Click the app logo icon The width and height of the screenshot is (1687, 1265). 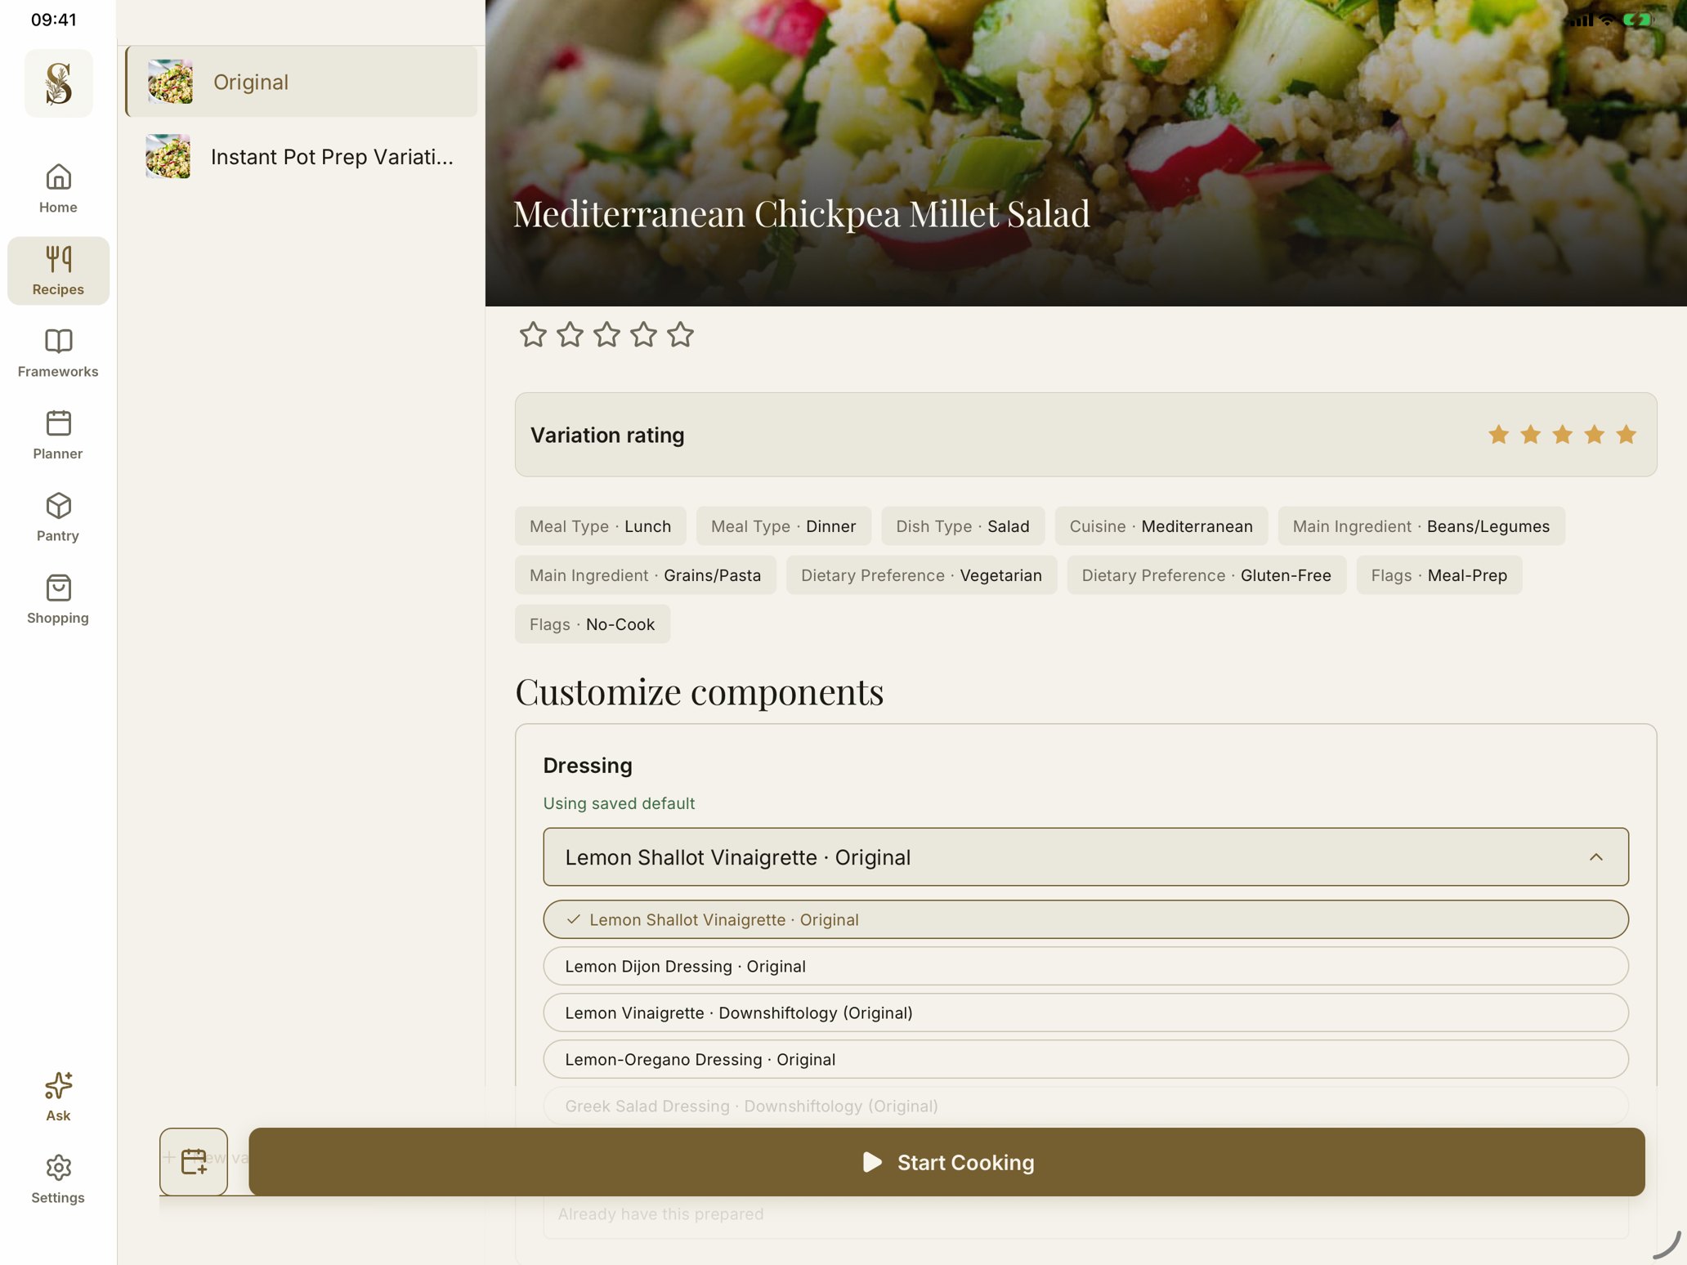pyautogui.click(x=59, y=83)
